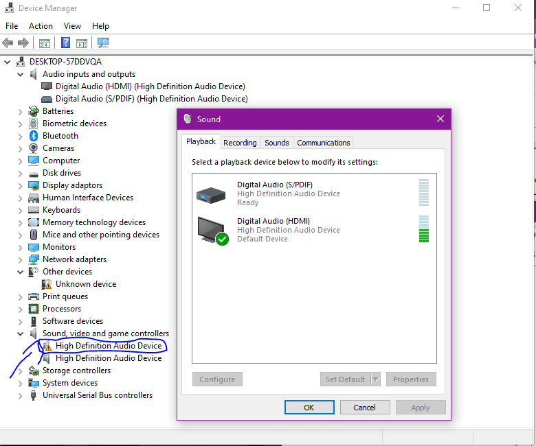The width and height of the screenshot is (536, 446).
Task: Click the Mice and other pointing devices icon
Action: pyautogui.click(x=34, y=235)
